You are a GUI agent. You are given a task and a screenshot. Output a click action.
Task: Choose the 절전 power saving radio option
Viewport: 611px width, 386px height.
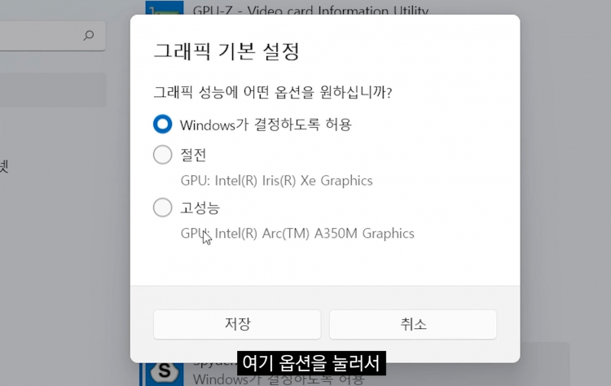(x=163, y=154)
